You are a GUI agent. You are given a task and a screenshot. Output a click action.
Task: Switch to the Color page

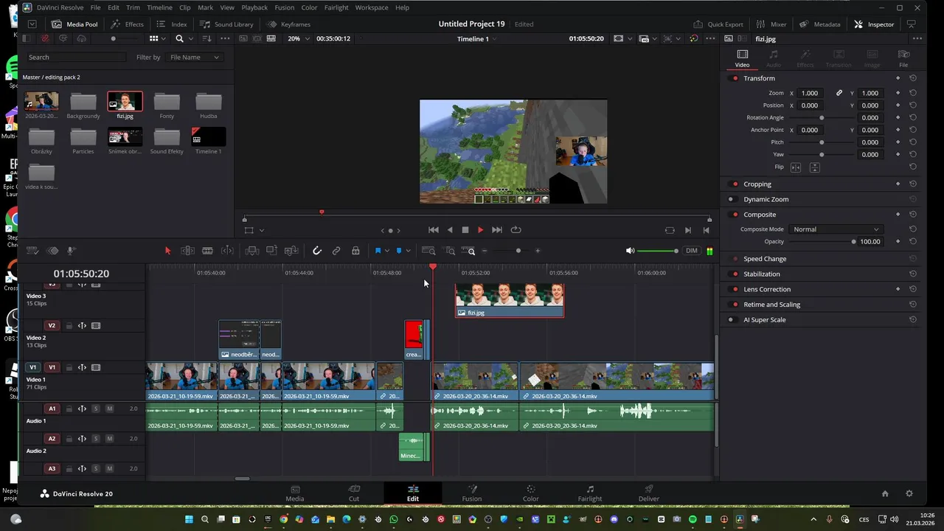click(531, 493)
